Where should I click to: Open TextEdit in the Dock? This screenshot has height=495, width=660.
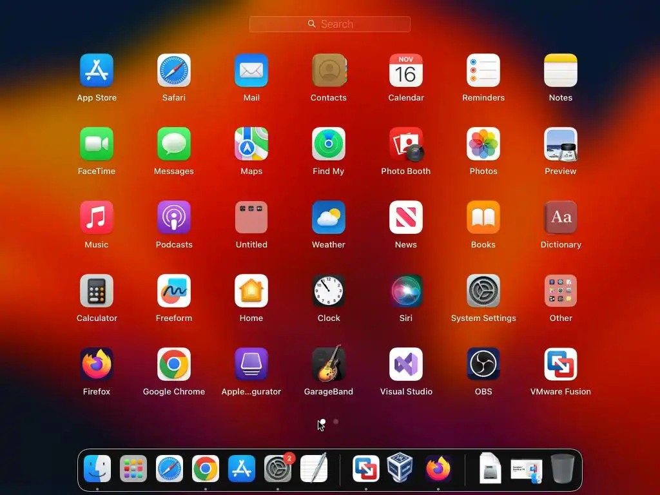314,468
